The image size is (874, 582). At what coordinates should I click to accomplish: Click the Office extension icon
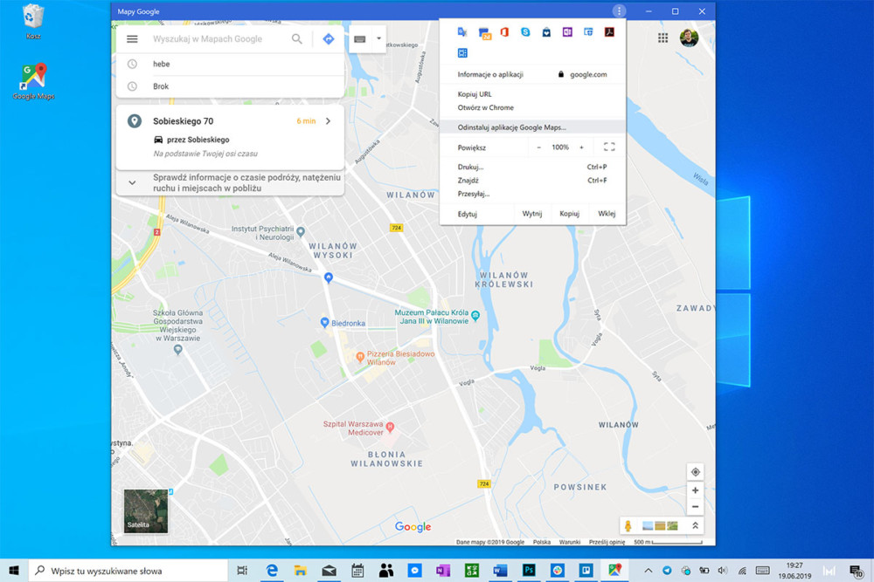[x=504, y=32]
